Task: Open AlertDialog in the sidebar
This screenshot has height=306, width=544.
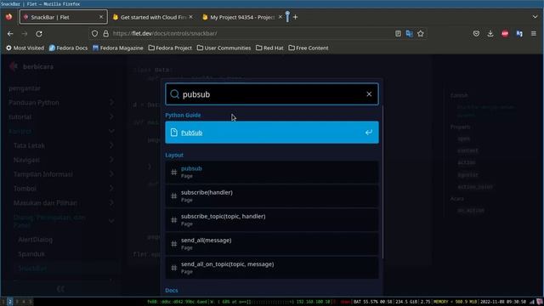Action: (36, 240)
